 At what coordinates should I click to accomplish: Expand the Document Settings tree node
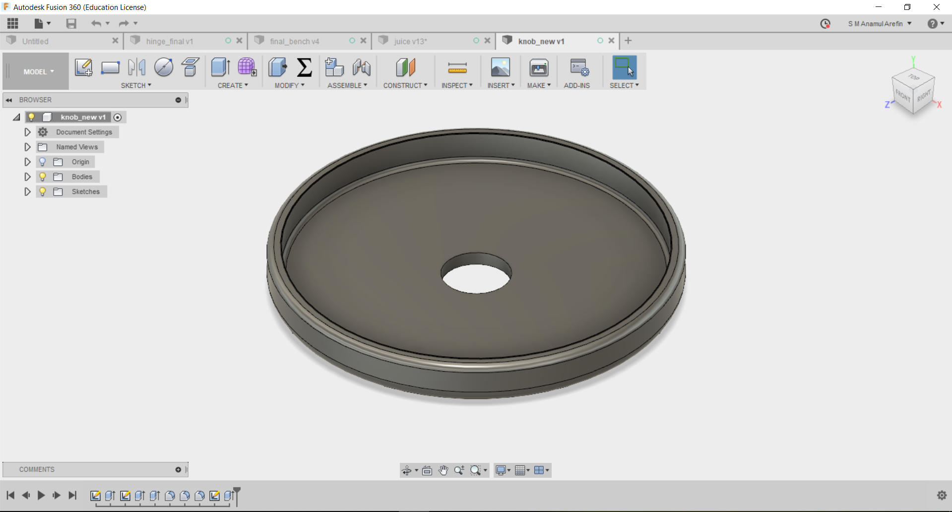coord(28,132)
